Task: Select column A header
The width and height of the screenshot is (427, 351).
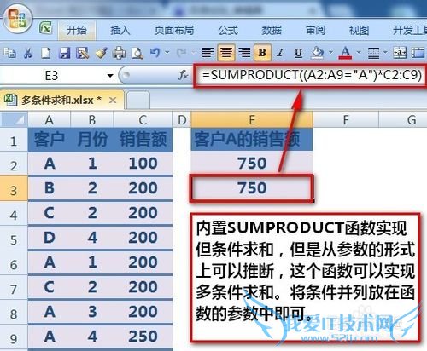Action: point(50,120)
